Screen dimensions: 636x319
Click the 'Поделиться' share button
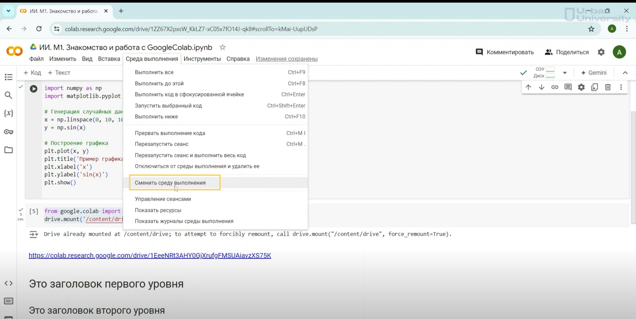tap(567, 52)
